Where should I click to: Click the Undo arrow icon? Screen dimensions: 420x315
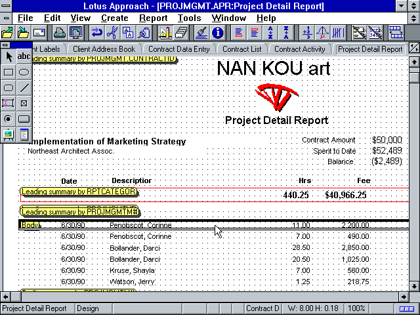[x=96, y=33]
